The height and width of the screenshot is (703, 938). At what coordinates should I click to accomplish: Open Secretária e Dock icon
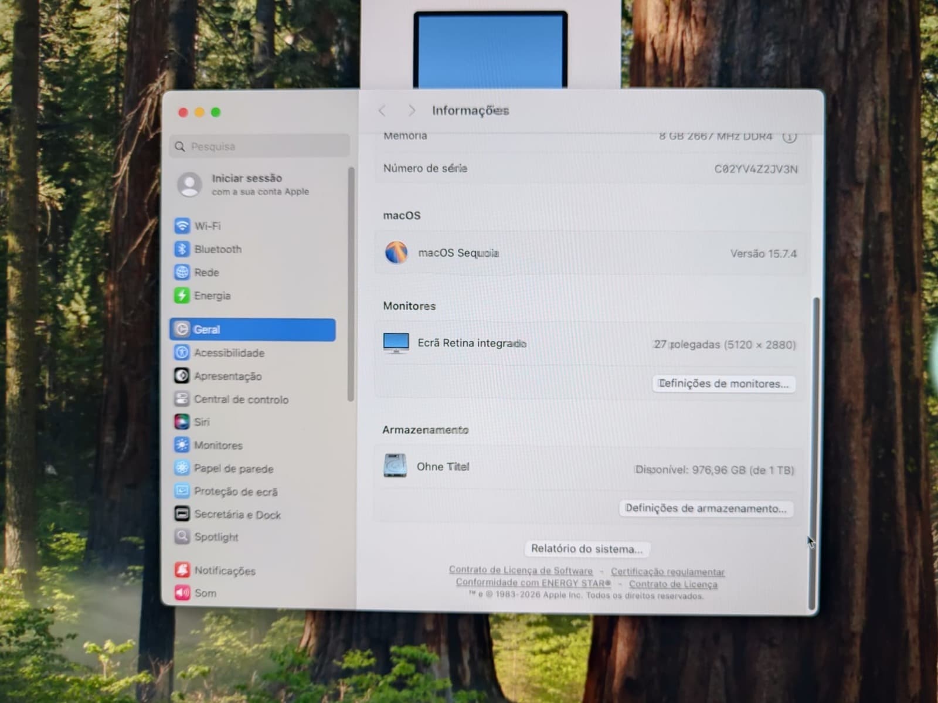(x=182, y=514)
